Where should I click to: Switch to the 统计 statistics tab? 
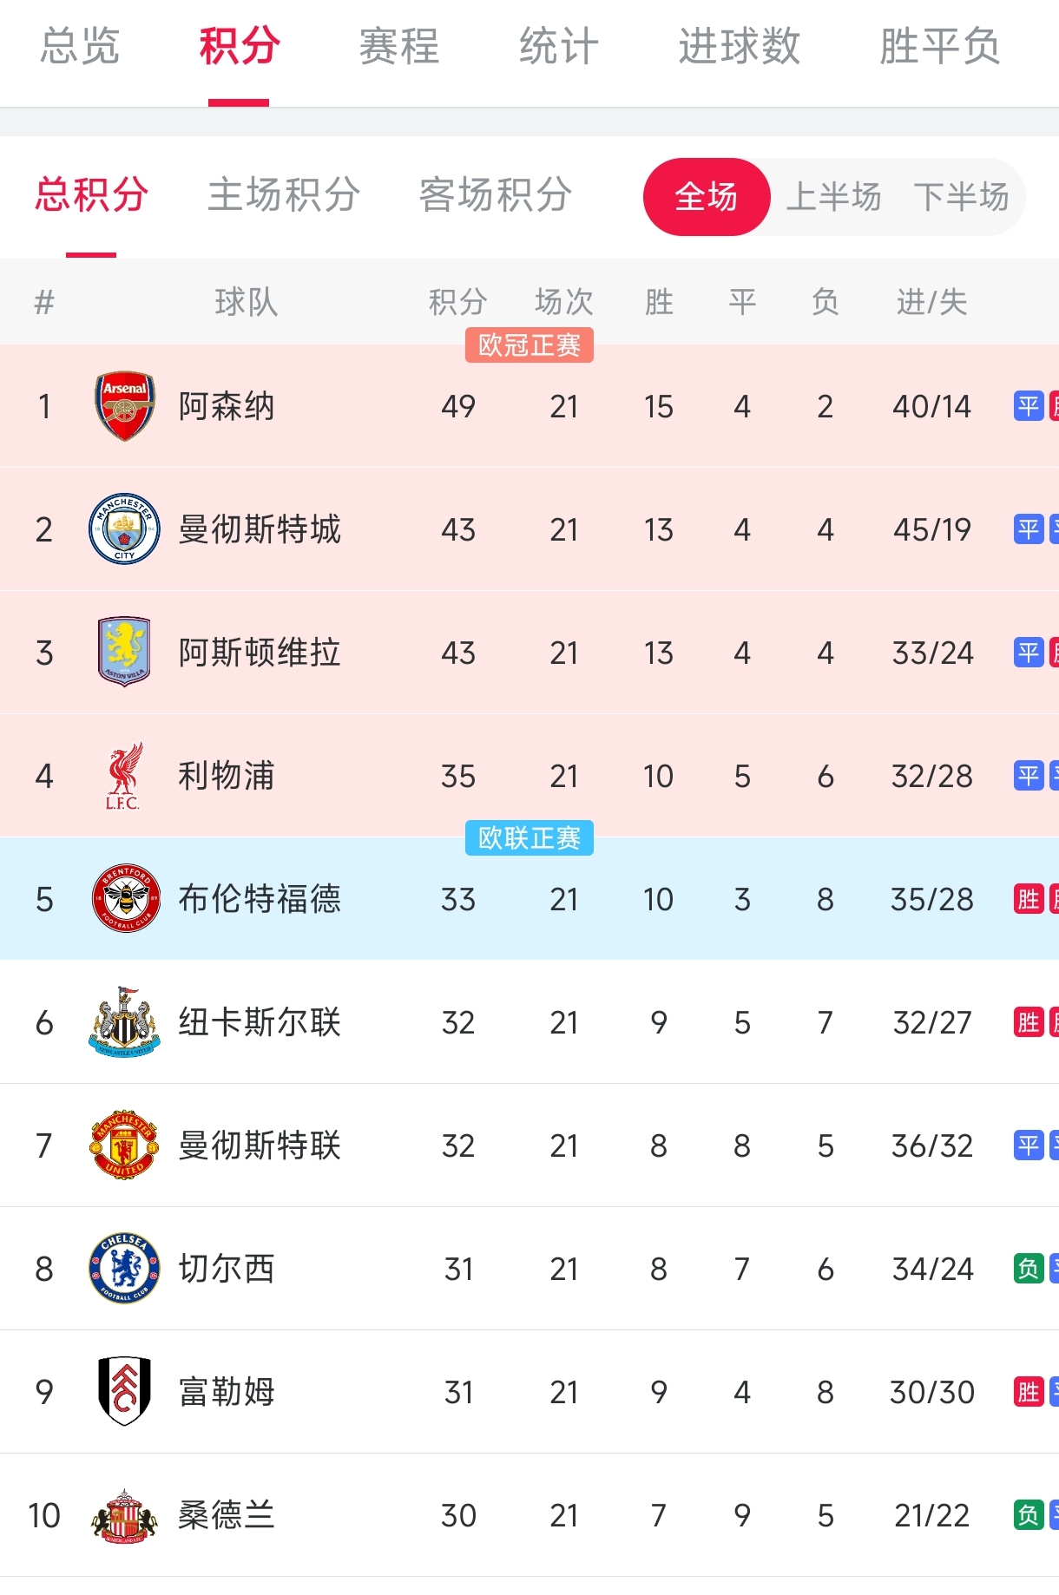[559, 47]
